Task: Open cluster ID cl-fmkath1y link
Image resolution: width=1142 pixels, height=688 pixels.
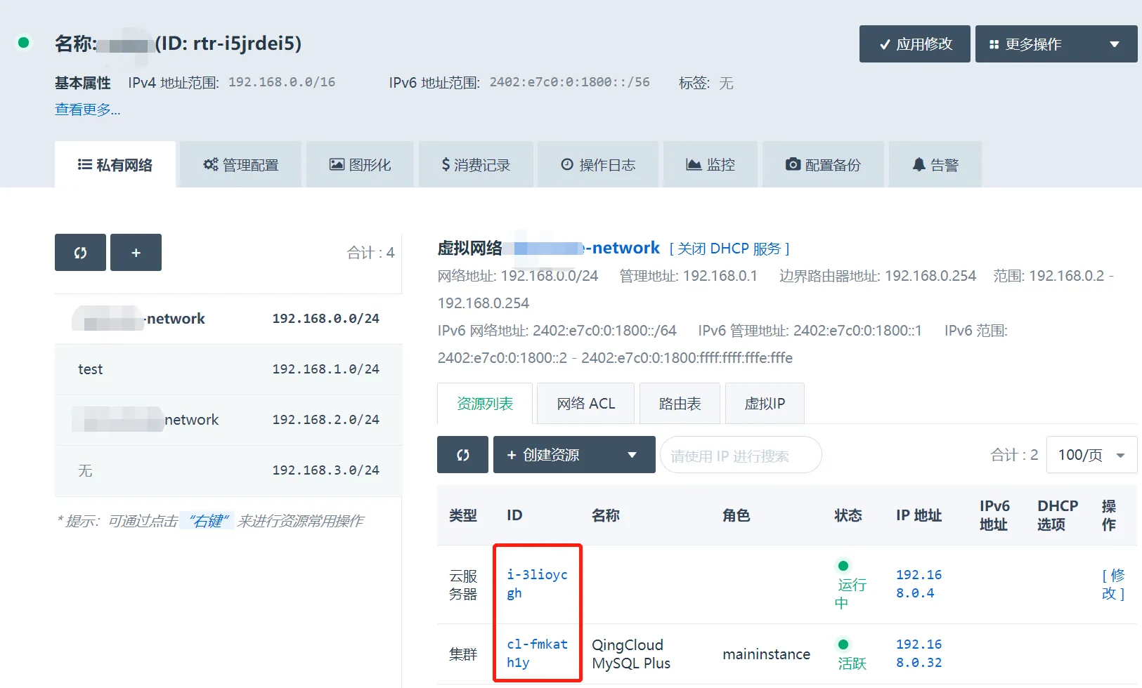Action: [x=537, y=653]
